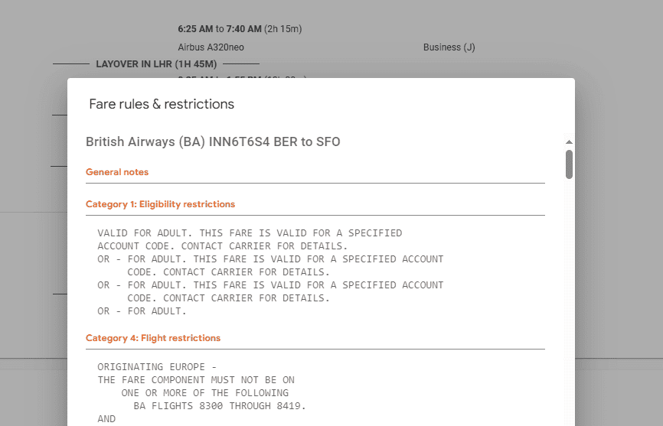Click the scroll-up arrow in the dialog
Image resolution: width=663 pixels, height=426 pixels.
click(569, 142)
